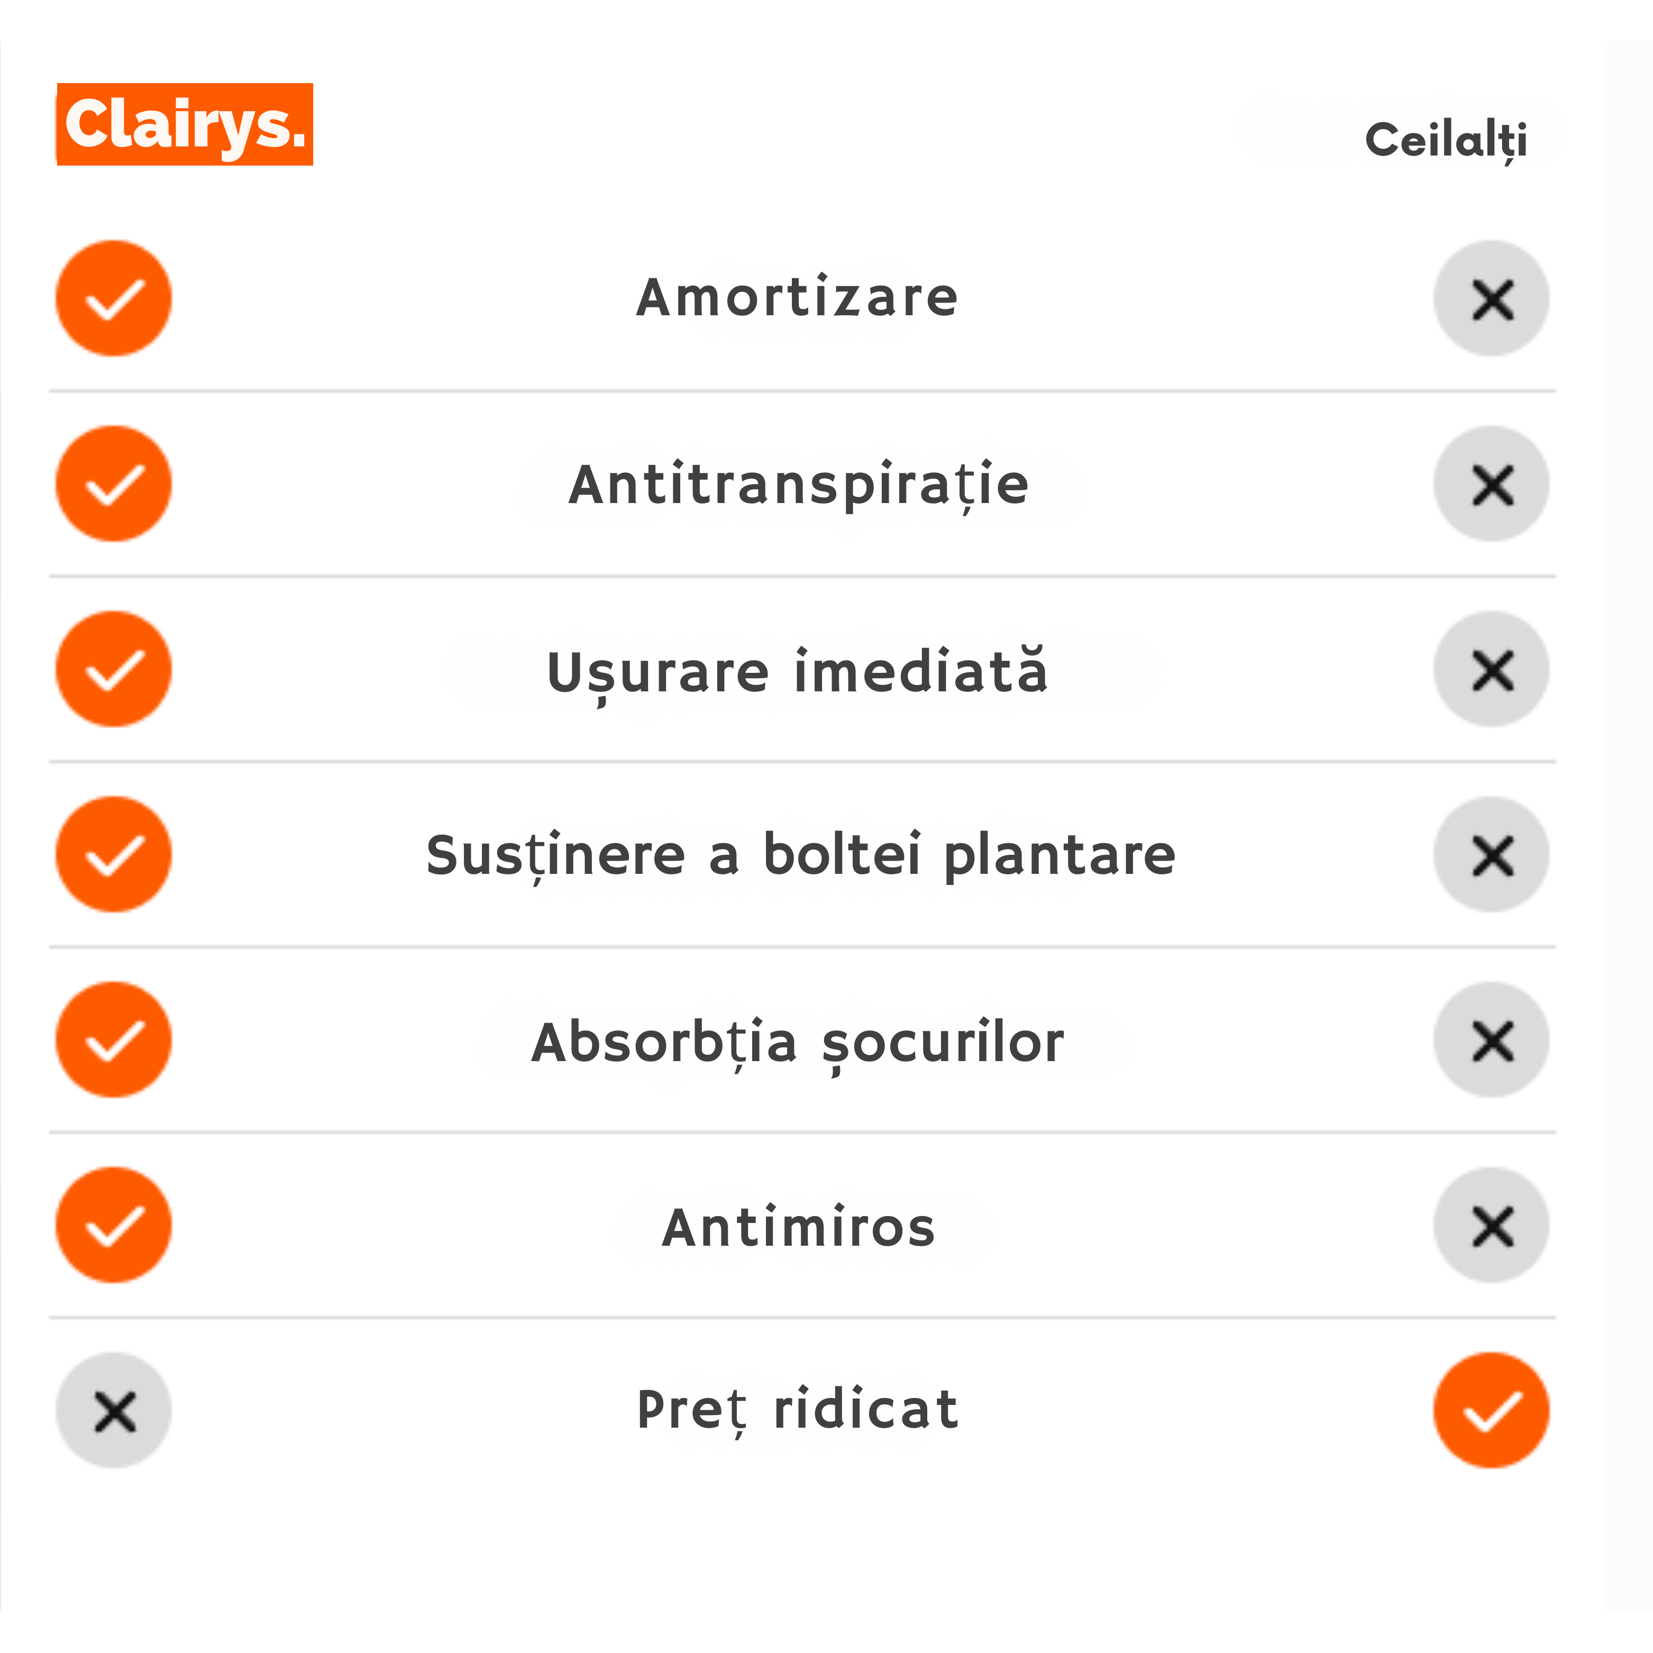Click the orange checkmark beside Antimiros

tap(114, 1225)
